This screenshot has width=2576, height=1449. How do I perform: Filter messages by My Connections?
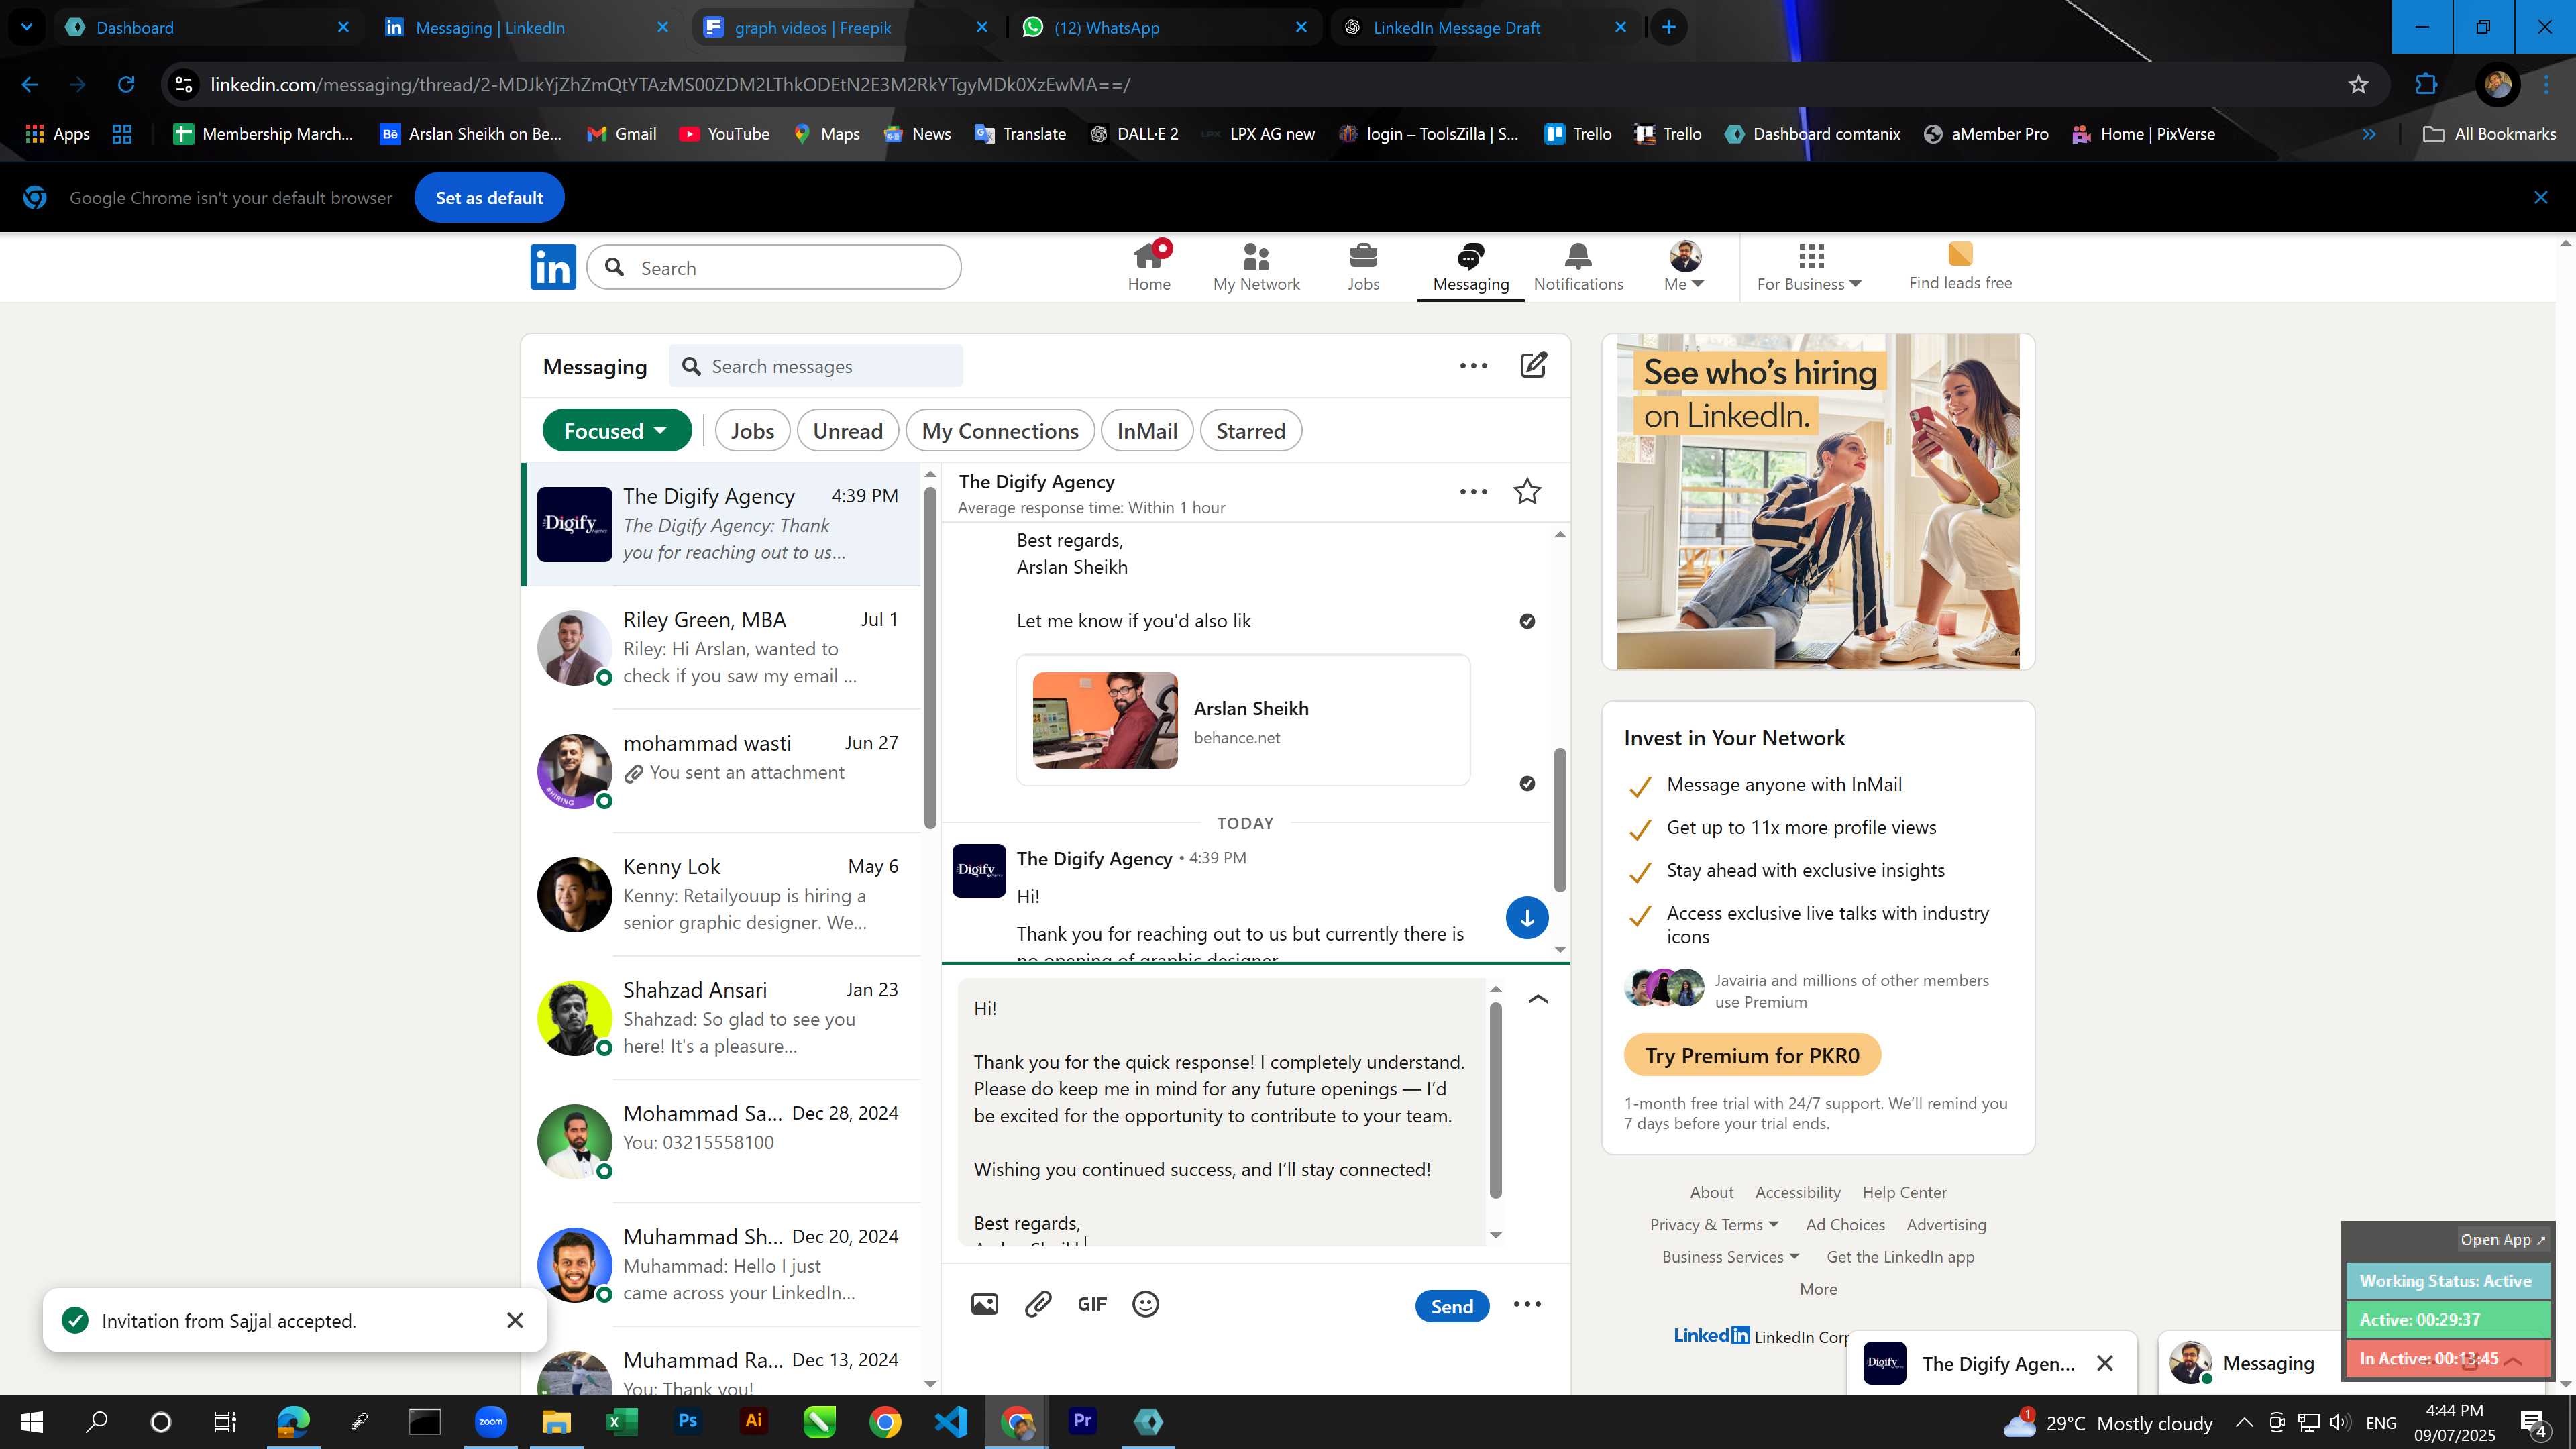[1000, 431]
